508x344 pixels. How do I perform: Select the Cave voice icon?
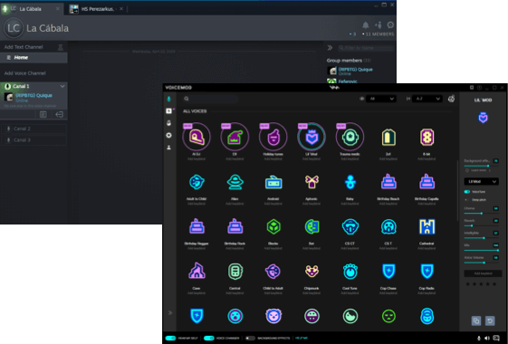click(196, 271)
